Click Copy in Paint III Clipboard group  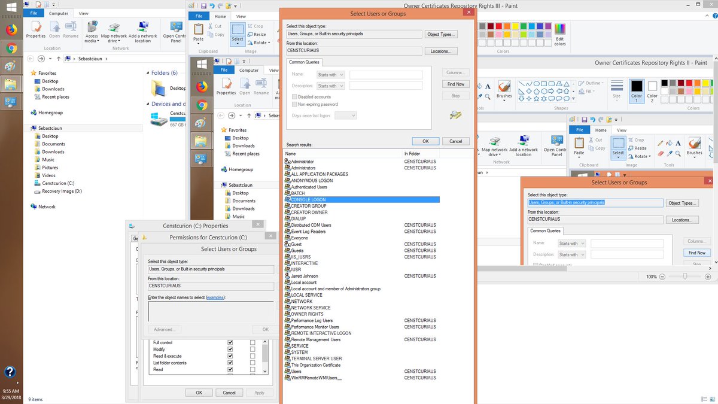[x=216, y=35]
